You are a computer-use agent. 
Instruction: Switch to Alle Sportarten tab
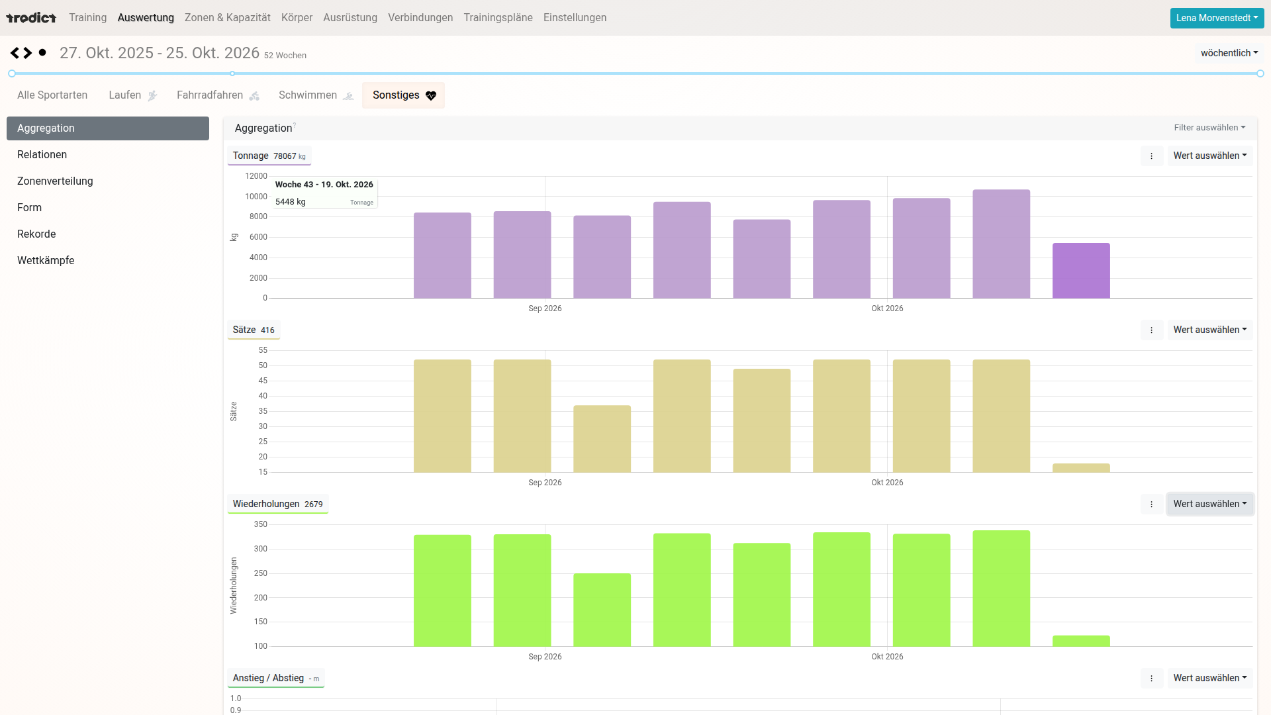(x=52, y=95)
